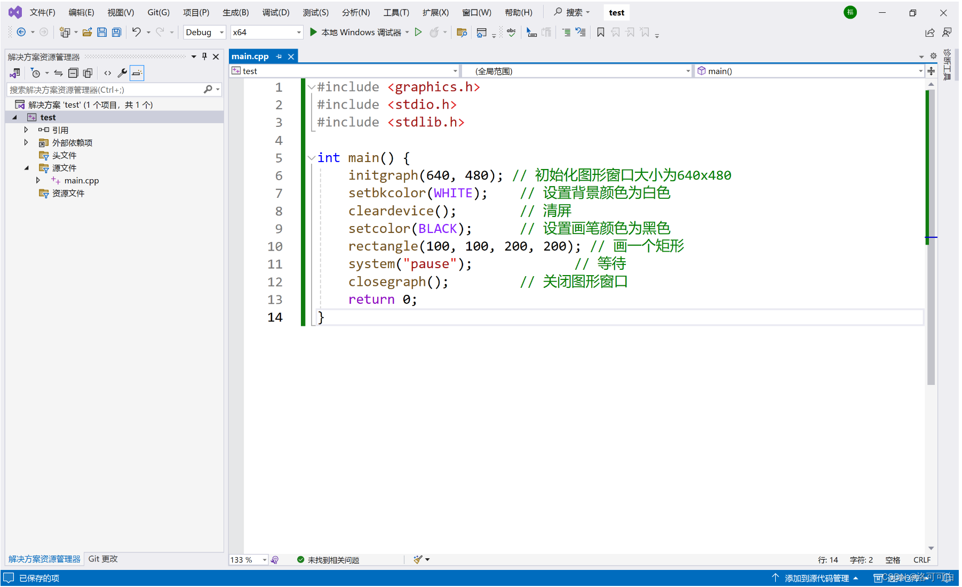
Task: Expand the 外部依赖项 tree node
Action: [26, 142]
